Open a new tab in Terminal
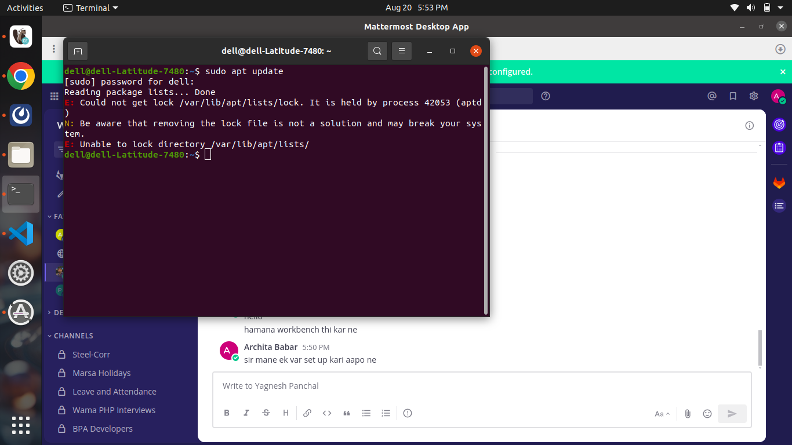792x445 pixels. click(78, 51)
